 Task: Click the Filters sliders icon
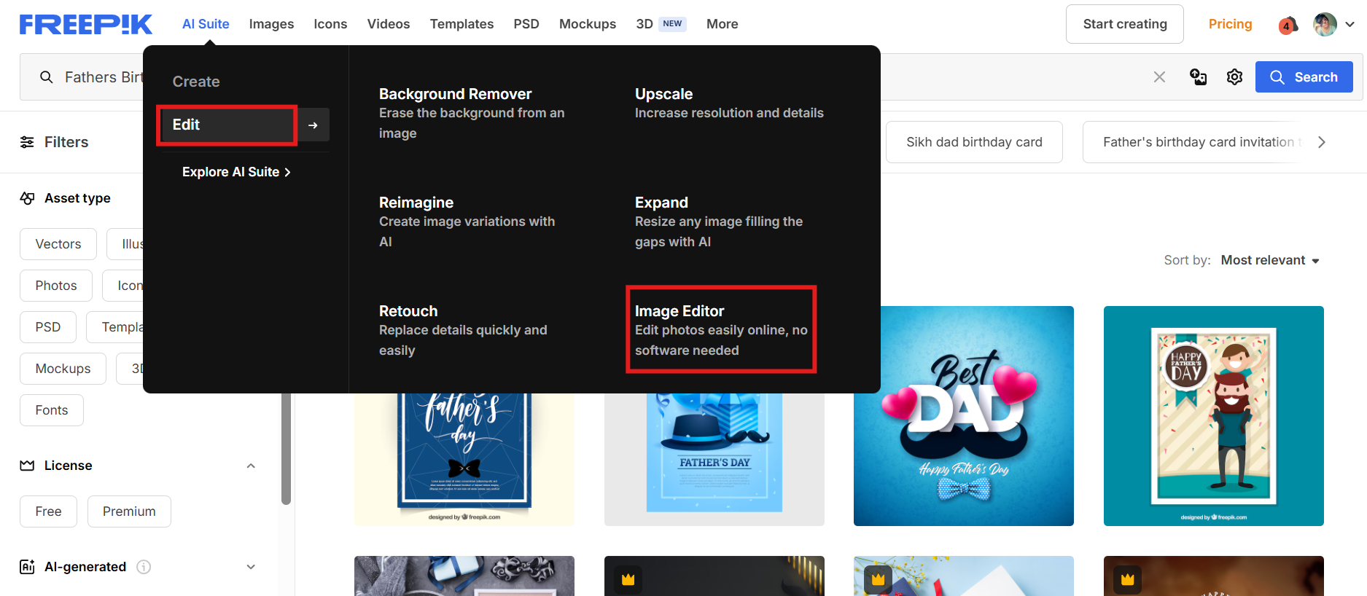point(27,142)
